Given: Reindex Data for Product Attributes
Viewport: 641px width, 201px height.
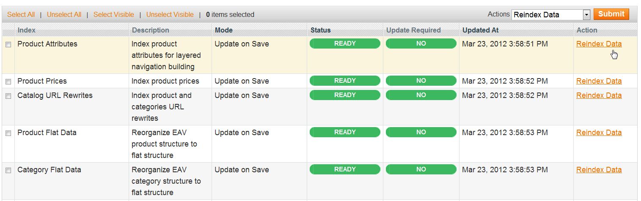Looking at the screenshot, I should tap(599, 44).
